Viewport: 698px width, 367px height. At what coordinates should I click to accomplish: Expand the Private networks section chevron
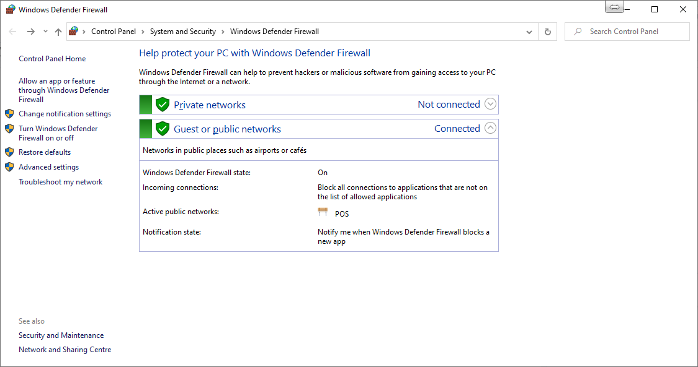(490, 104)
